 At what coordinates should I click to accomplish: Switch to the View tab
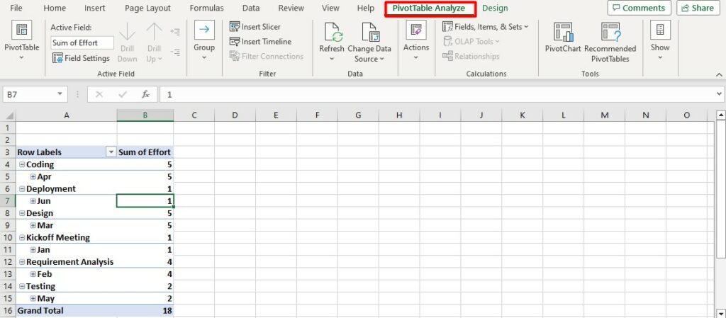(x=330, y=8)
